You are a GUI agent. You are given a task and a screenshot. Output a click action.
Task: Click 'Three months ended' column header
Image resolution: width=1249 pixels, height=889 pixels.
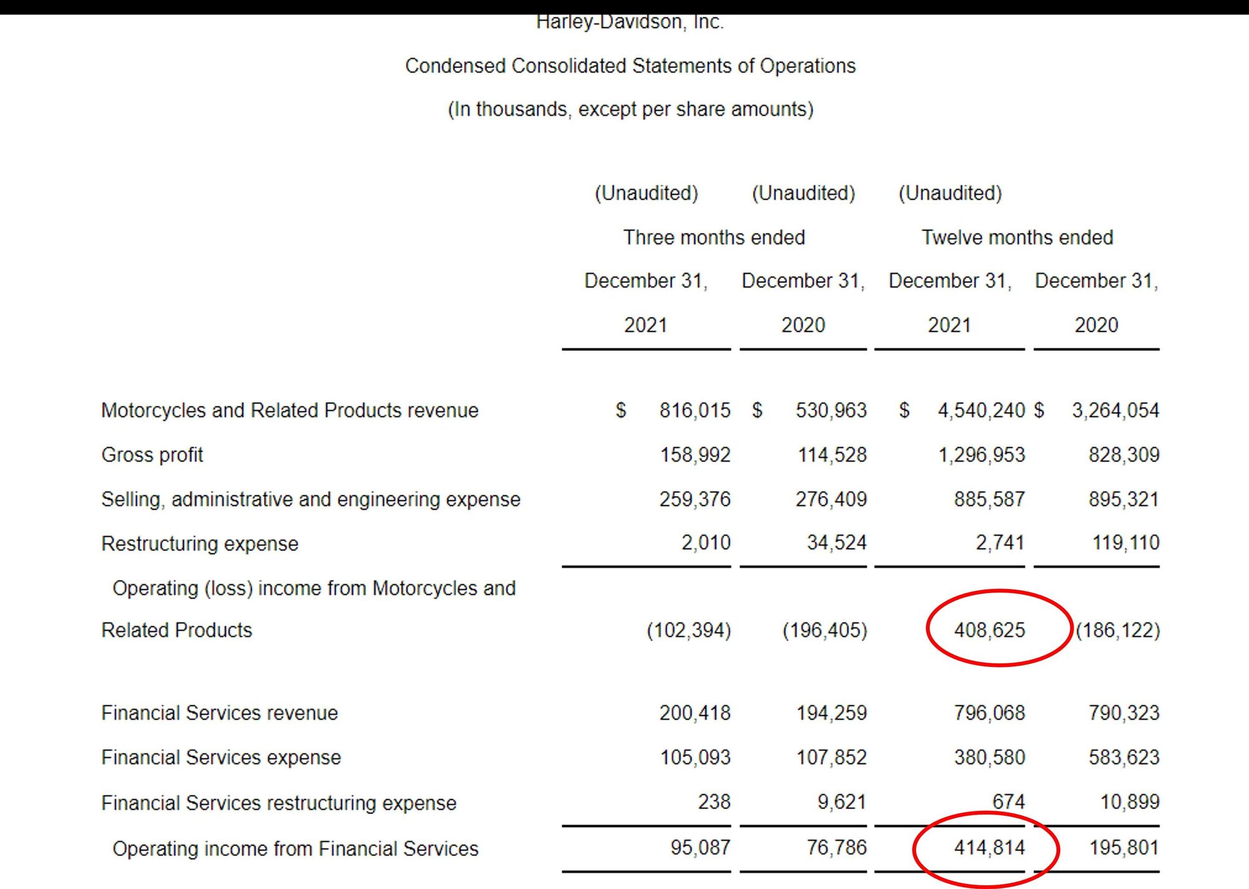click(714, 237)
